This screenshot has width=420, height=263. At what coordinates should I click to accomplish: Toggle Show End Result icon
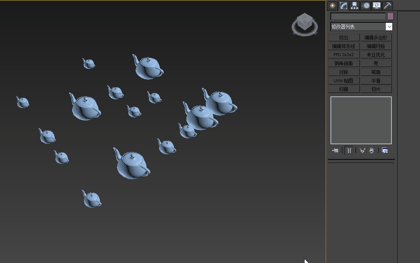(349, 150)
